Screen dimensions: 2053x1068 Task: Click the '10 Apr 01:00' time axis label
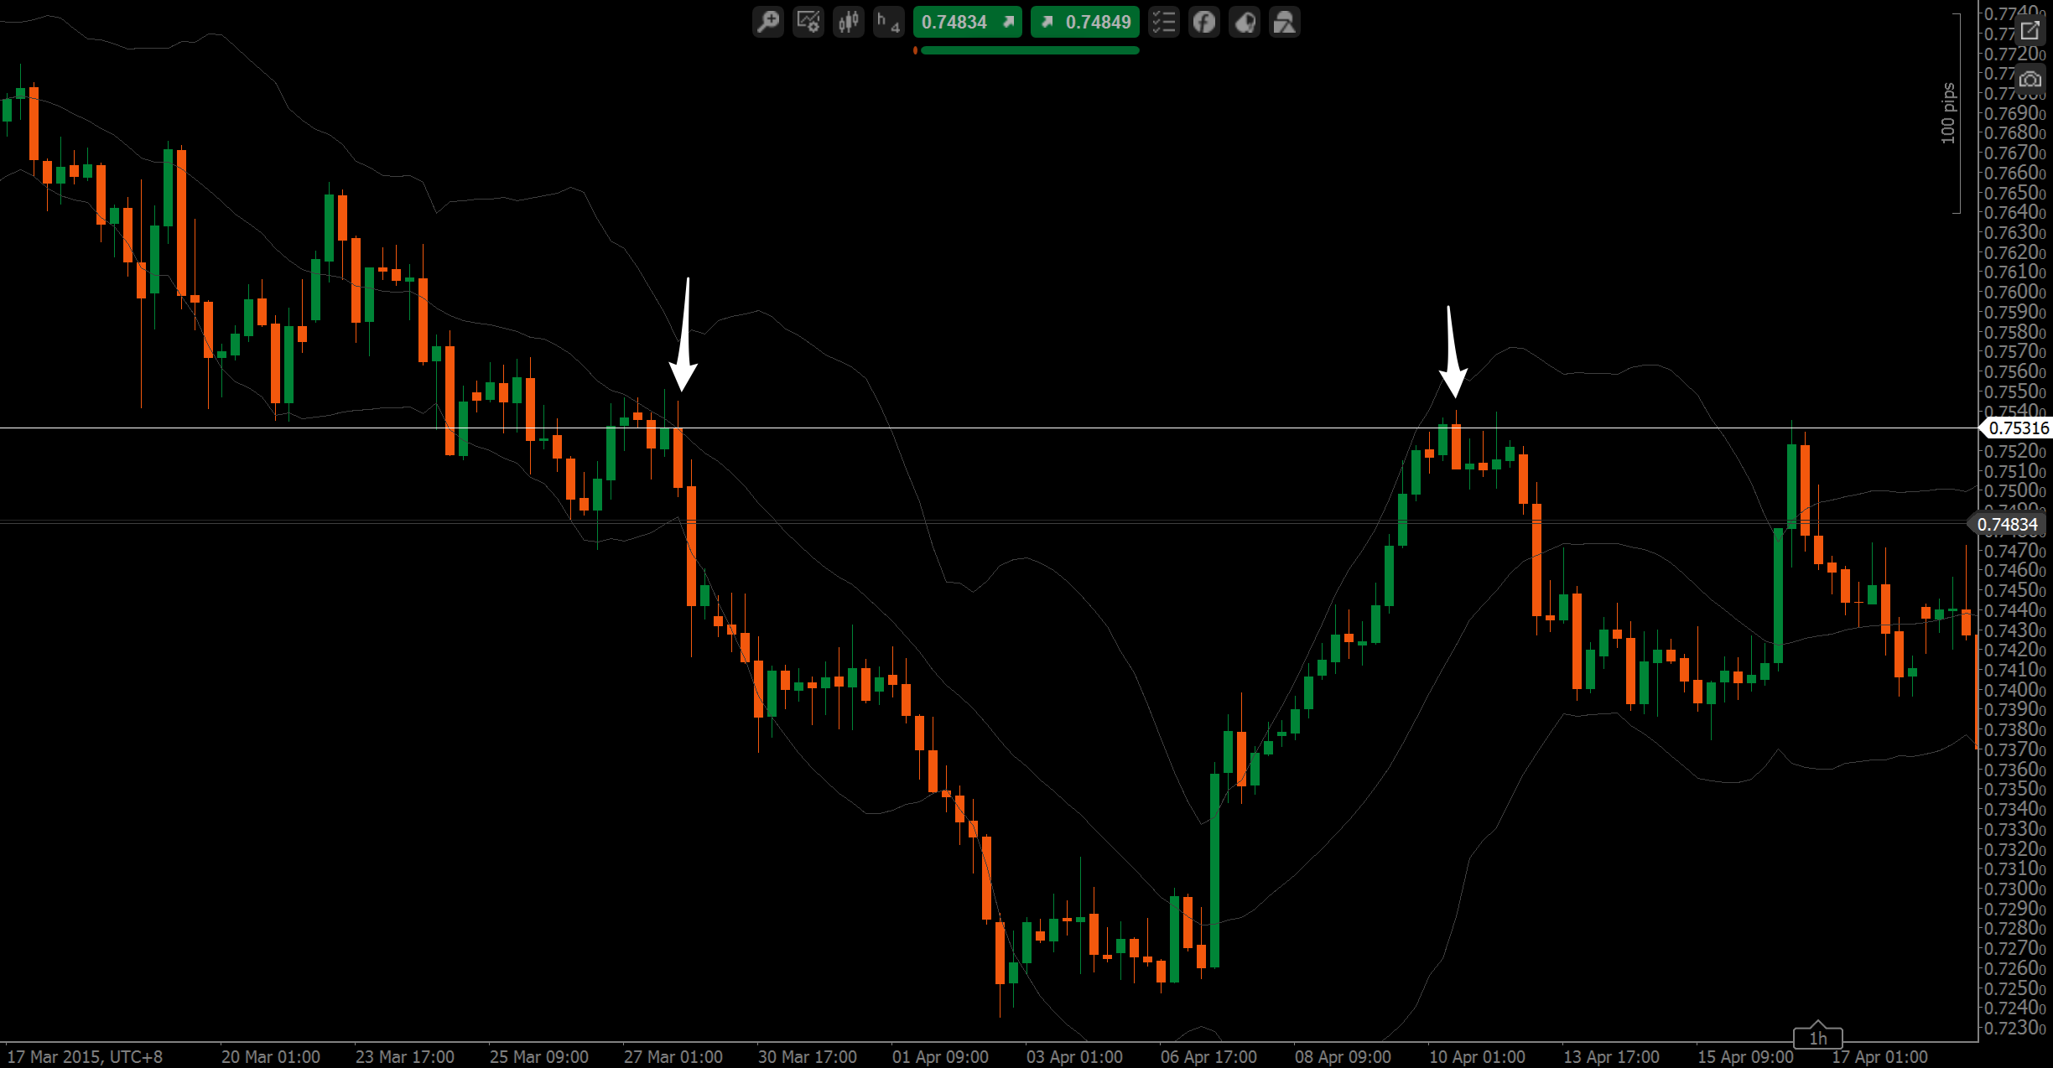tap(1477, 1057)
